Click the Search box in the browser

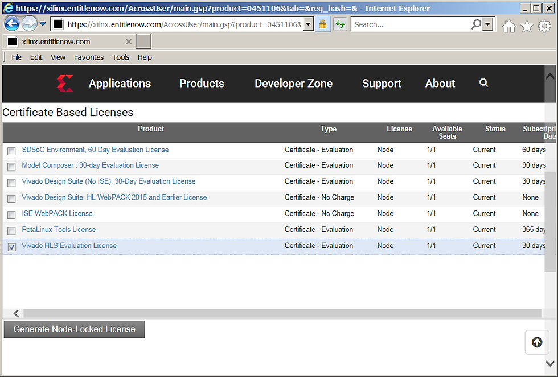pos(411,24)
